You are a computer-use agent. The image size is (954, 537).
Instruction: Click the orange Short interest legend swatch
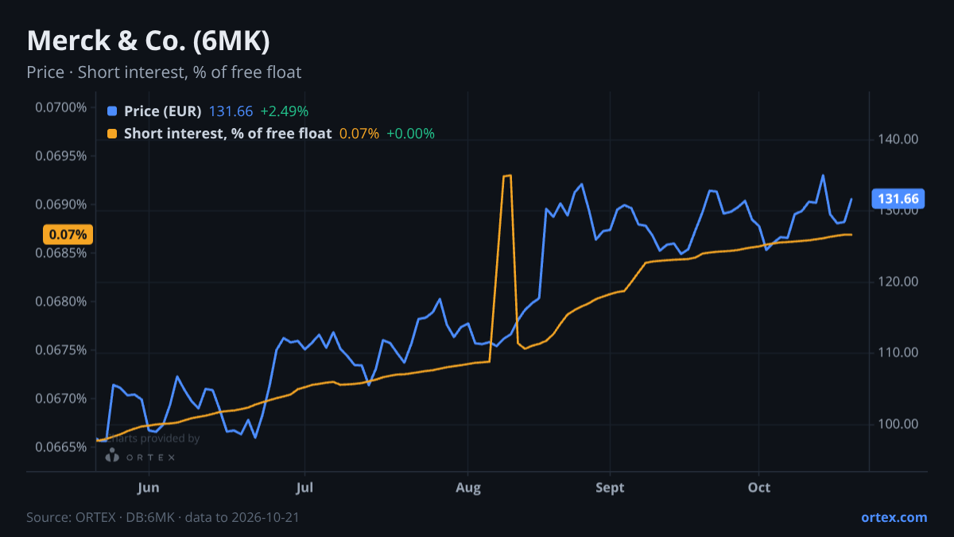click(x=111, y=134)
